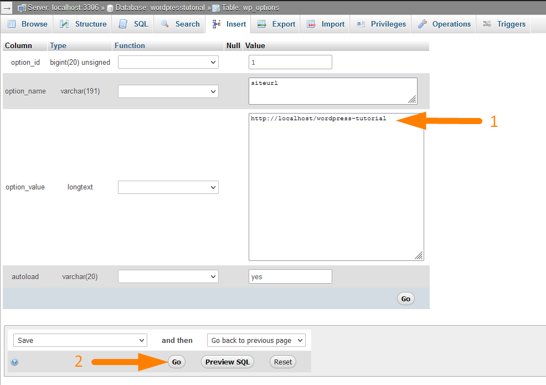Click the Browse tab icon
This screenshot has width=546, height=385.
[12, 24]
